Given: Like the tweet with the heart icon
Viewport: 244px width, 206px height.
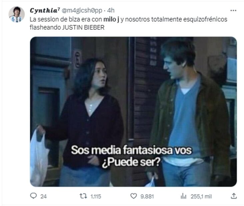Looking at the screenshot, I should [134, 196].
